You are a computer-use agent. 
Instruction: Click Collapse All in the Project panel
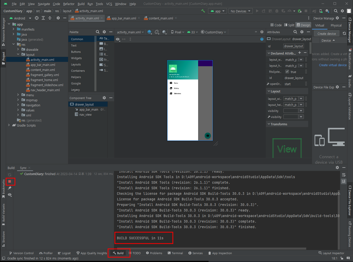tap(50, 18)
